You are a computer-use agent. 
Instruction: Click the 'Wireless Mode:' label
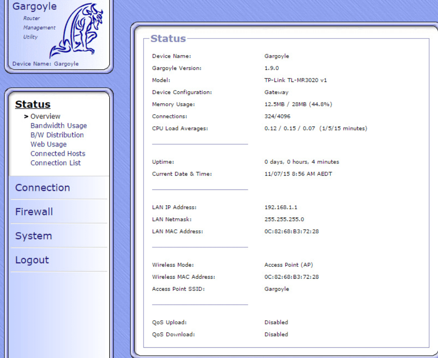(x=173, y=265)
